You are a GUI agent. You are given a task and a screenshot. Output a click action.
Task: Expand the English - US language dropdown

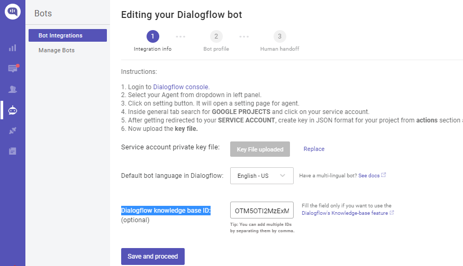[x=261, y=176]
